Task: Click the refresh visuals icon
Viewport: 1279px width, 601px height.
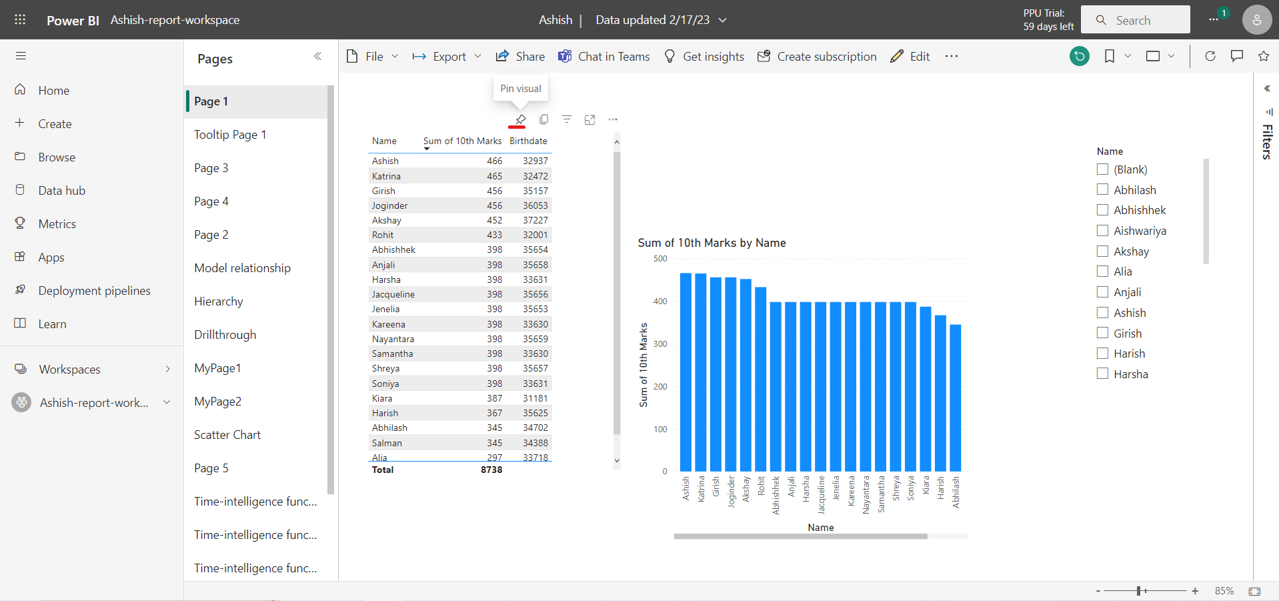Action: click(1210, 57)
